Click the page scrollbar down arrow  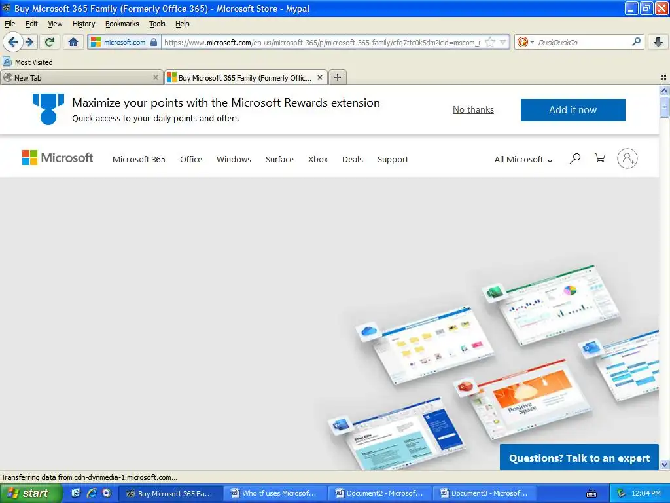click(x=664, y=464)
